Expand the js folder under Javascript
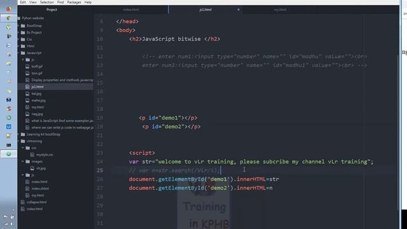Image resolution: width=407 pixels, height=229 pixels. coord(23,60)
